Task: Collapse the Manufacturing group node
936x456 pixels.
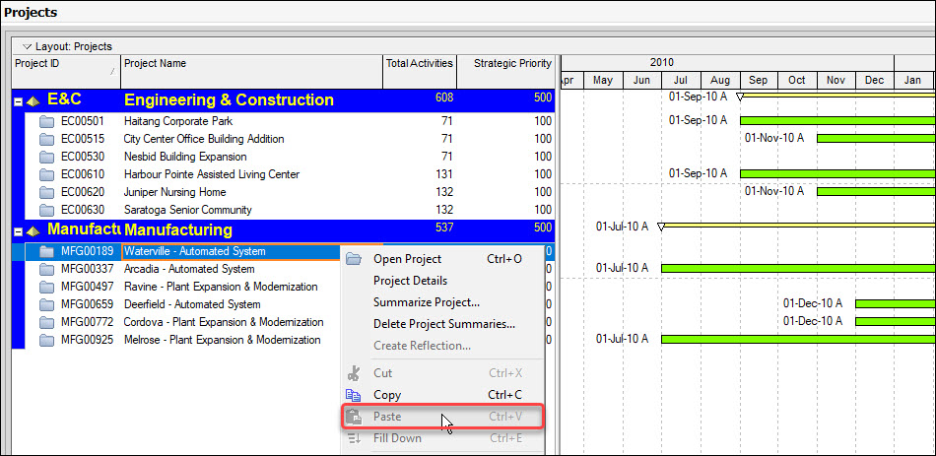Action: 18,230
